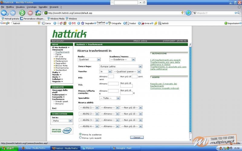Select 'Prima i più recenti' radio option
The image size is (242, 151).
(x=80, y=138)
